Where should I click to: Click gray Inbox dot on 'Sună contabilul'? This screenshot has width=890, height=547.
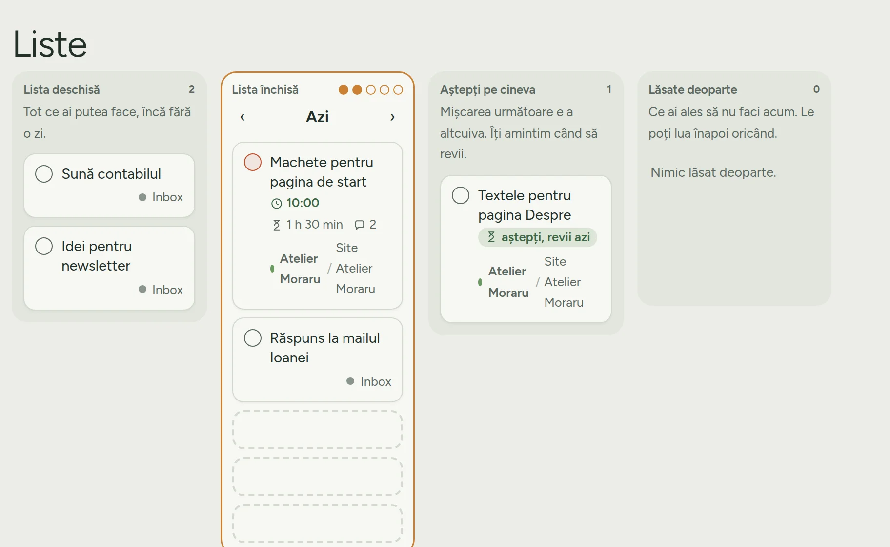click(142, 197)
